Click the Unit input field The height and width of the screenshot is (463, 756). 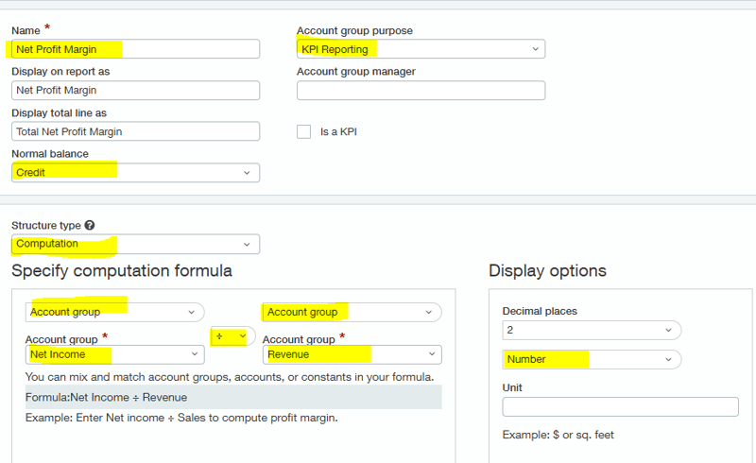pos(620,407)
